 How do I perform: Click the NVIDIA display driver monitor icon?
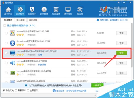click(x=13, y=53)
